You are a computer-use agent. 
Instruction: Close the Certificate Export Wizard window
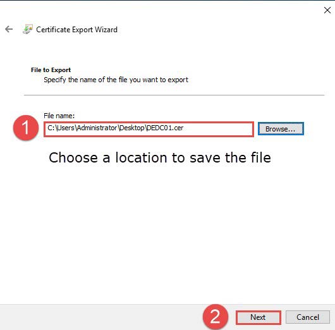(x=327, y=10)
